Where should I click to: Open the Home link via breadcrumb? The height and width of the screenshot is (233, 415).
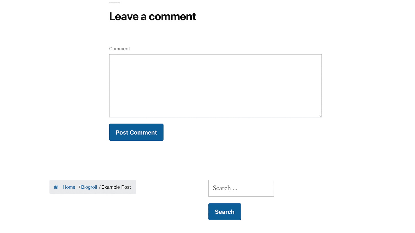(x=69, y=187)
